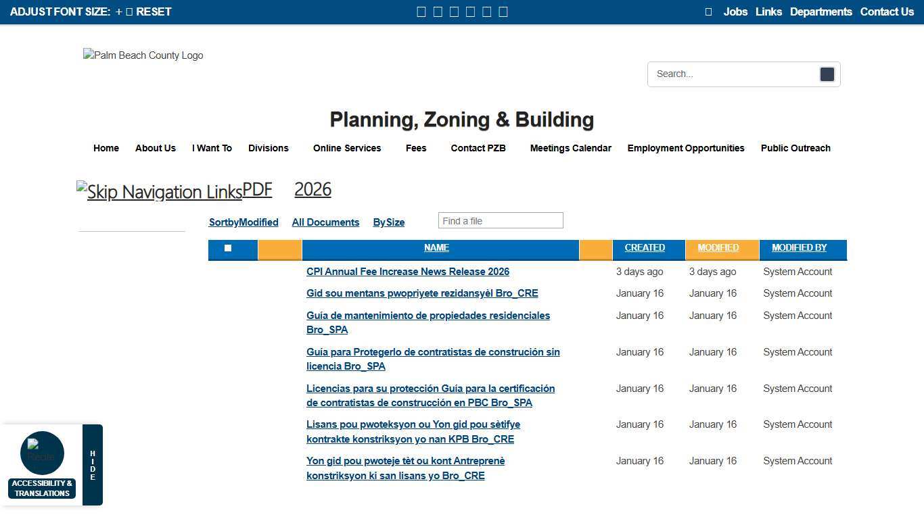Click the plus icon to increase font size
This screenshot has width=924, height=519.
[x=119, y=11]
